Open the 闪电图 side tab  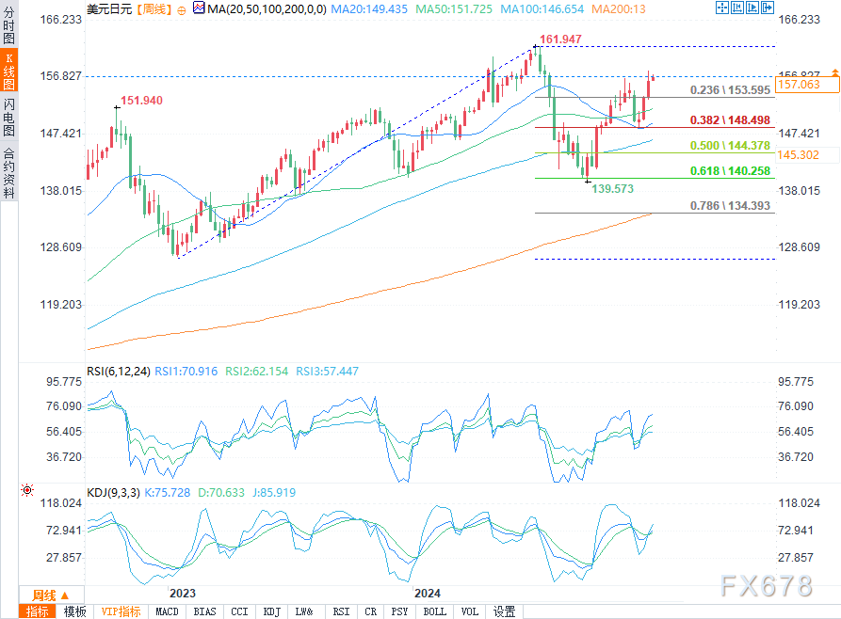pos(9,118)
